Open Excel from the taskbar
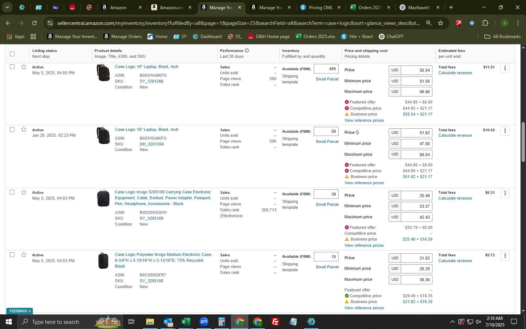526x329 pixels. (186, 322)
